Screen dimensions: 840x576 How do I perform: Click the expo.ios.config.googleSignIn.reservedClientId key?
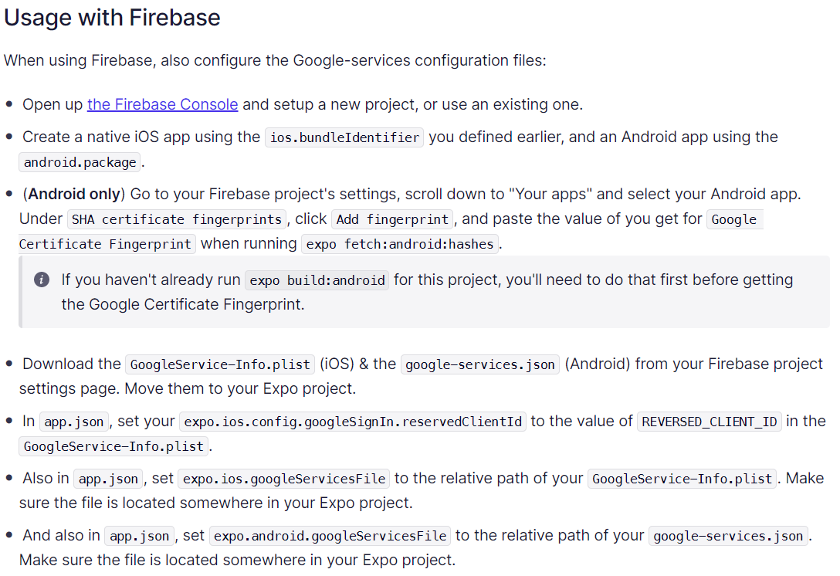[353, 422]
